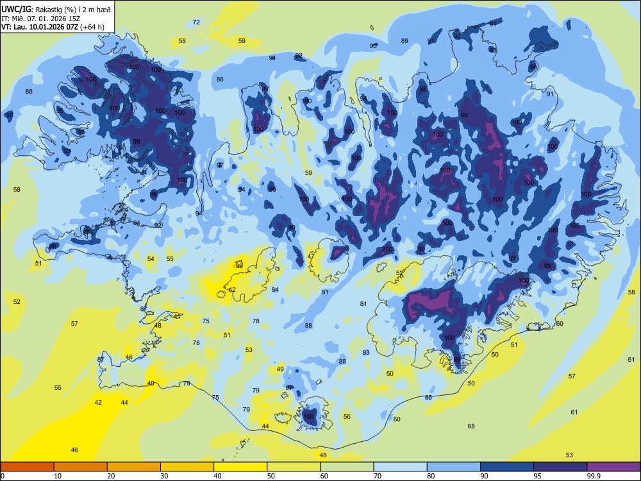Click the legend label "10"
Image resolution: width=641 pixels, height=481 pixels.
coord(58,476)
